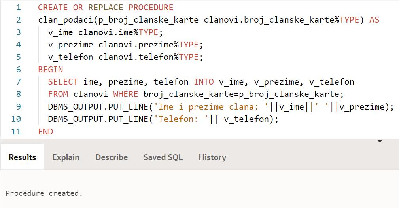Click the WHERE keyword on line 8
This screenshot has height=208, width=399.
(125, 94)
